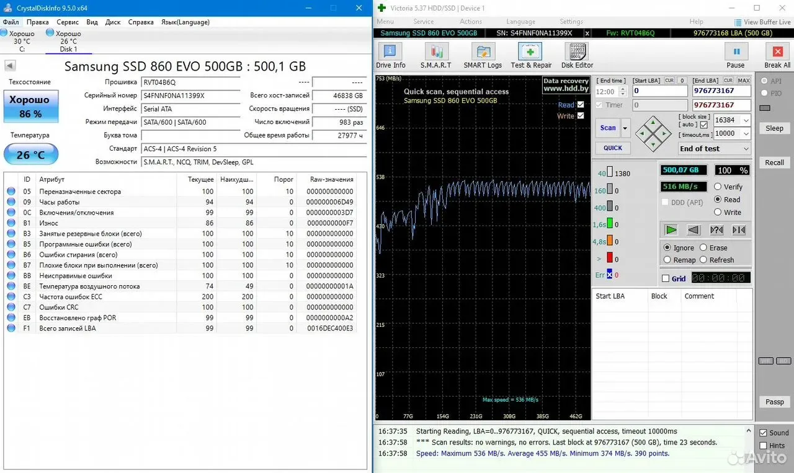Open Язык(Language) menu
This screenshot has height=473, width=794.
pos(185,22)
